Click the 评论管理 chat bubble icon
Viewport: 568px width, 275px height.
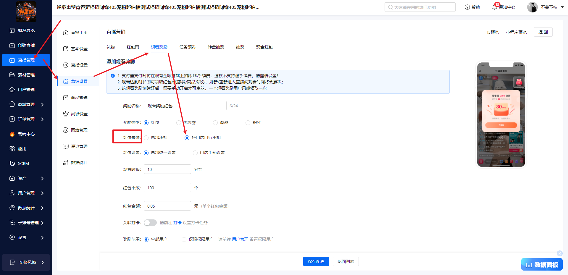66,146
